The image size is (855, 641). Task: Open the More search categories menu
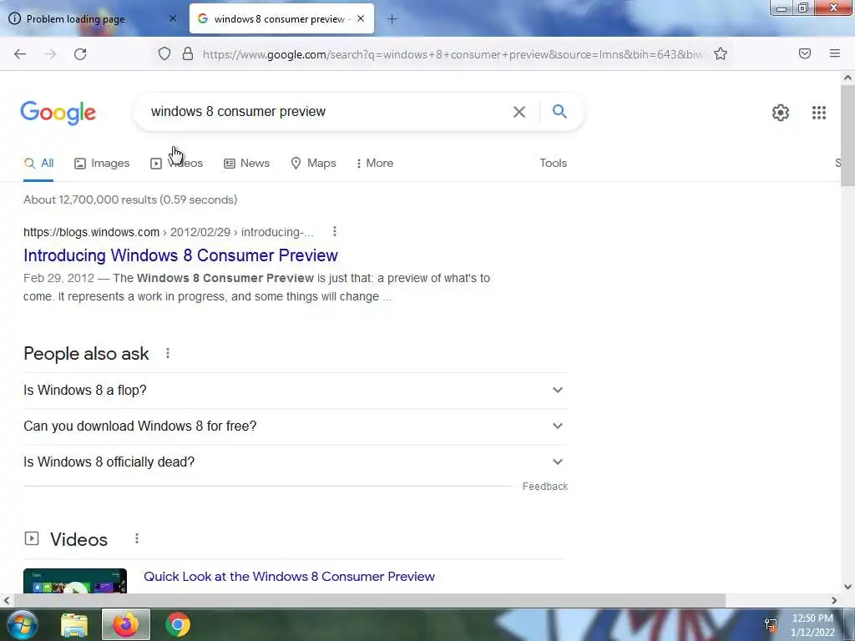[x=374, y=163]
